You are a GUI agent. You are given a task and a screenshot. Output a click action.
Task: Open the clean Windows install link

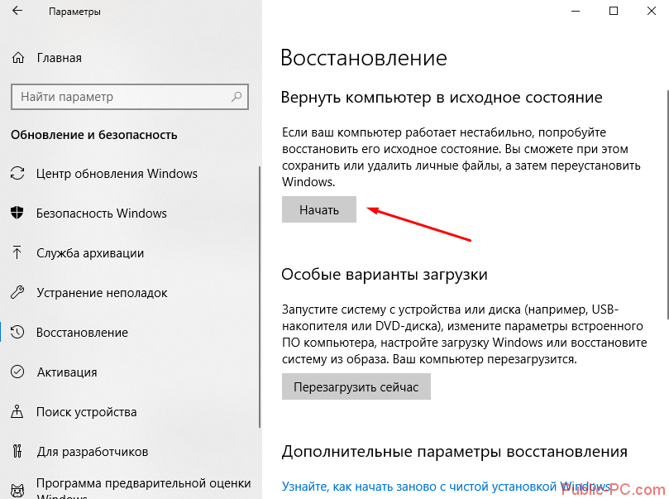tap(447, 487)
